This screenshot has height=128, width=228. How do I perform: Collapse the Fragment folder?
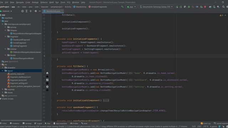5,37
